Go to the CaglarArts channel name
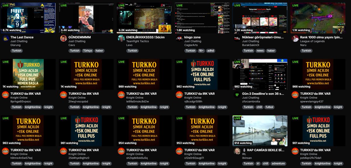351x168 pixels. [192, 45]
